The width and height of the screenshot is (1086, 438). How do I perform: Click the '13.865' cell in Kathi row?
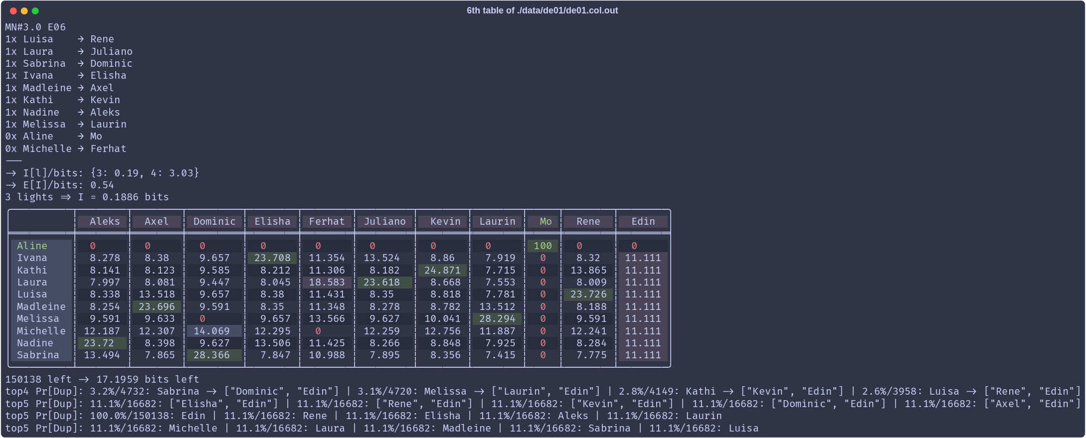click(x=588, y=270)
